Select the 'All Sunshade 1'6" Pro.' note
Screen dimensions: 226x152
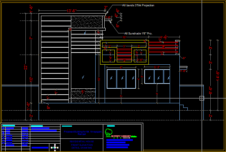(x=138, y=33)
